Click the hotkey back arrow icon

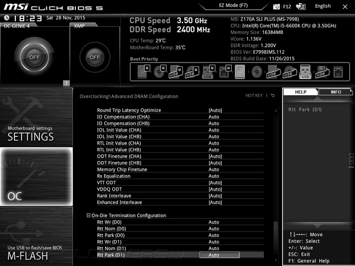click(x=273, y=96)
